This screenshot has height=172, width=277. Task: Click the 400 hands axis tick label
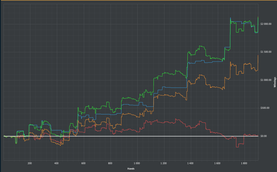click(x=57, y=163)
